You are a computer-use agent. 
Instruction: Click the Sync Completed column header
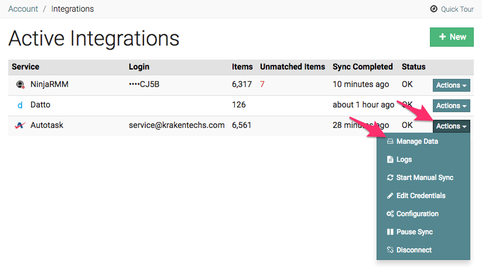(363, 67)
